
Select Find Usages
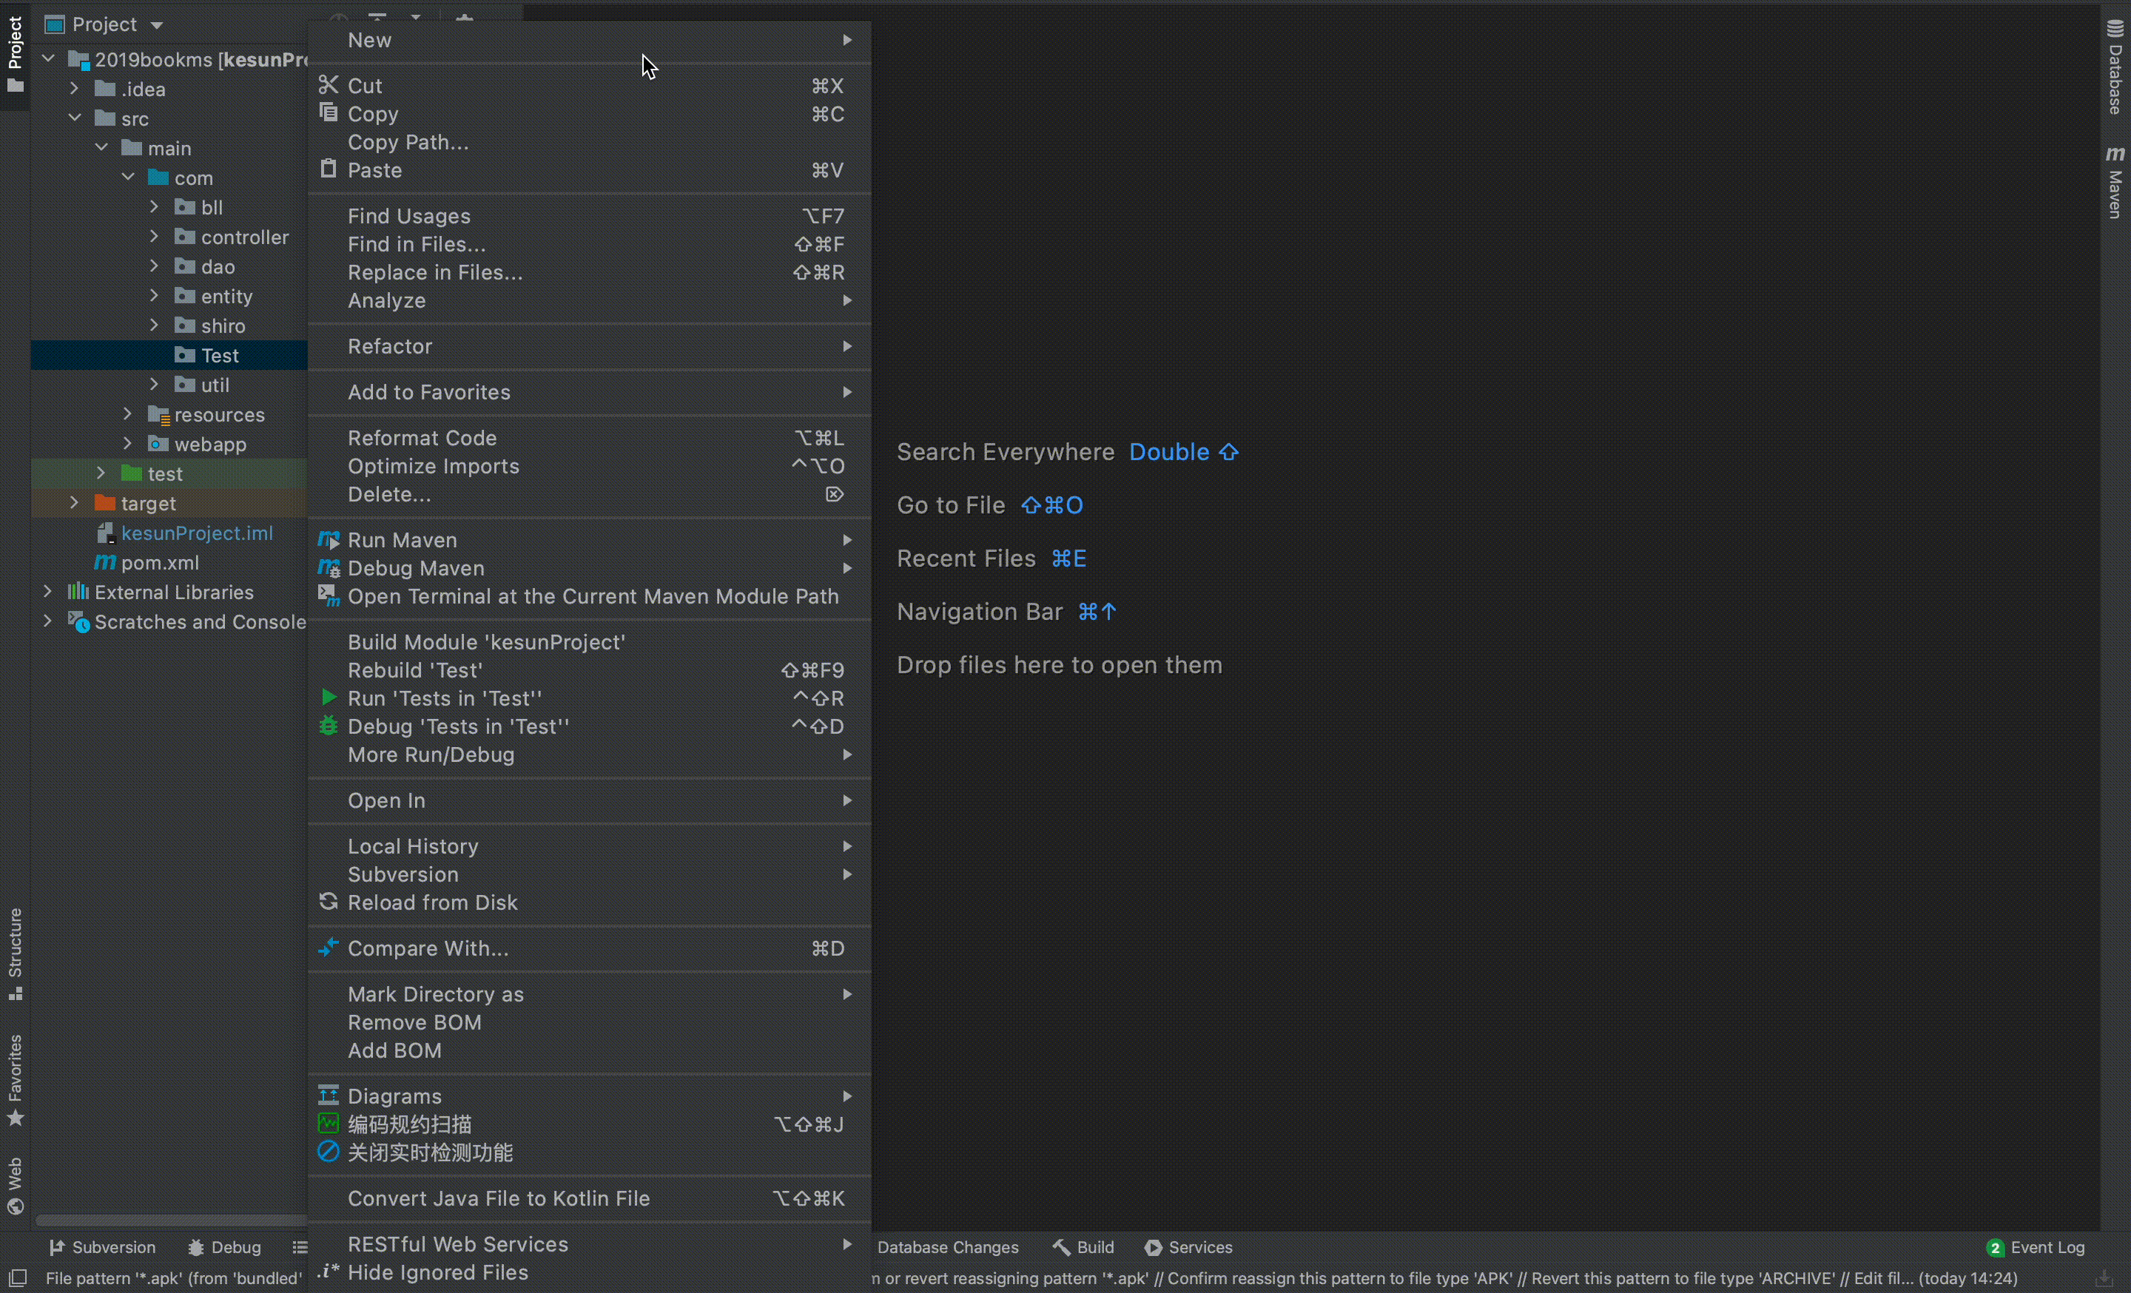click(589, 216)
